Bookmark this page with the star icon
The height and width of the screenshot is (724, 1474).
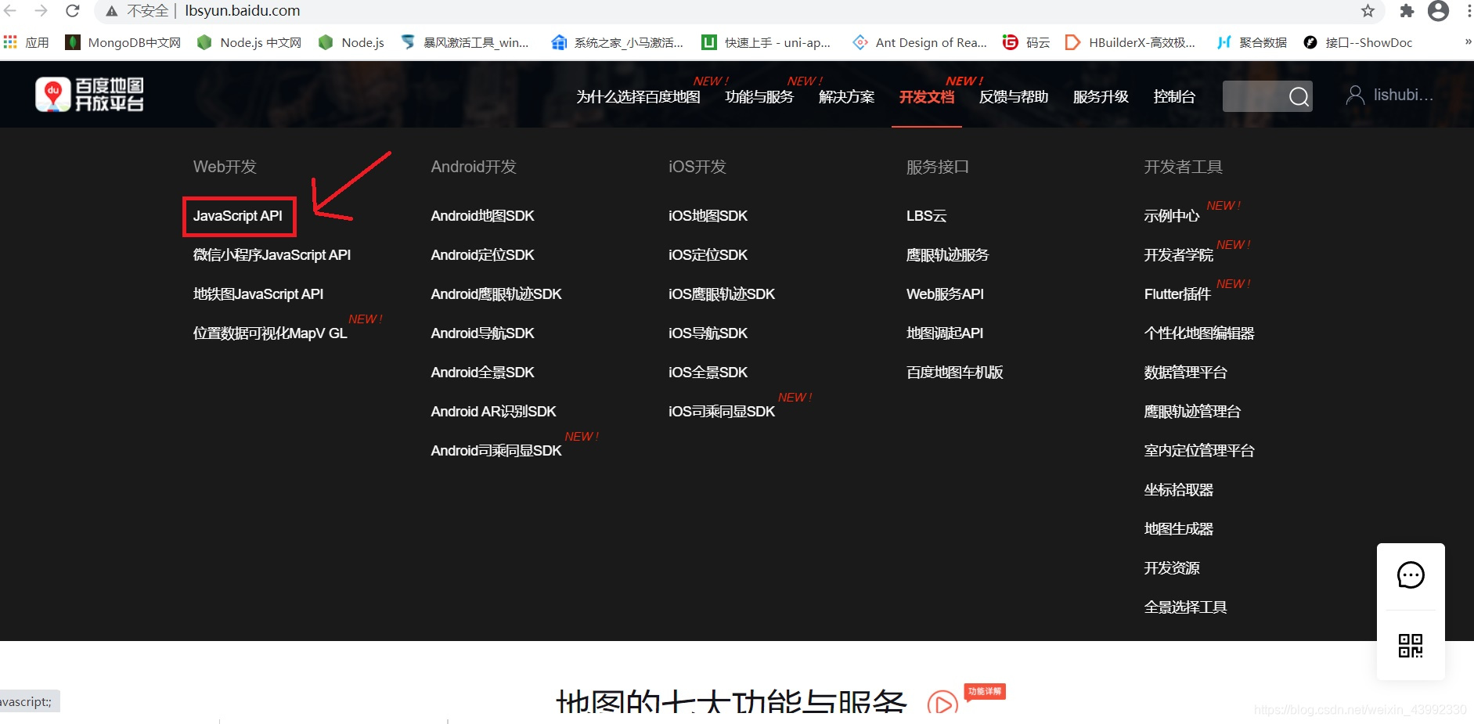click(1368, 11)
